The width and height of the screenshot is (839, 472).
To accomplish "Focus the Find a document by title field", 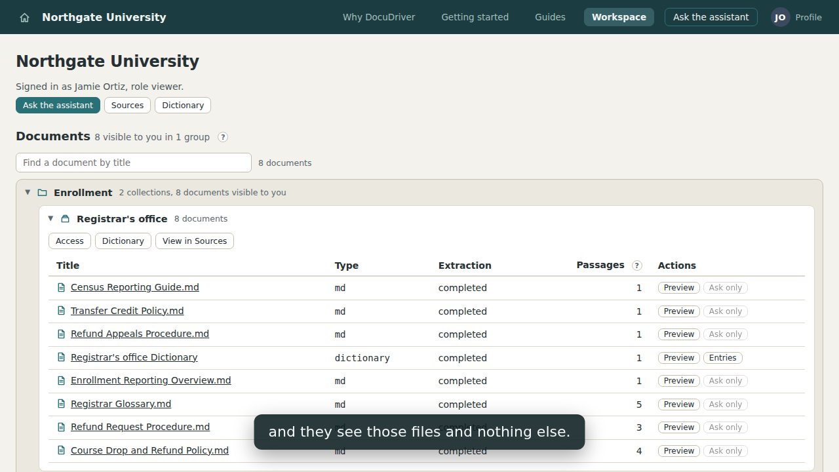I will coord(134,163).
